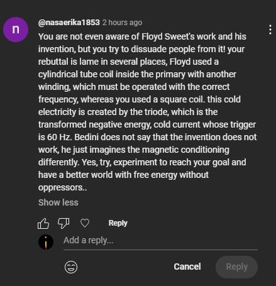
Task: Give the comment a creator heart
Action: [85, 223]
